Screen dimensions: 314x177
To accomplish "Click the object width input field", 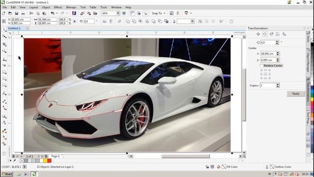I will click(x=48, y=20).
